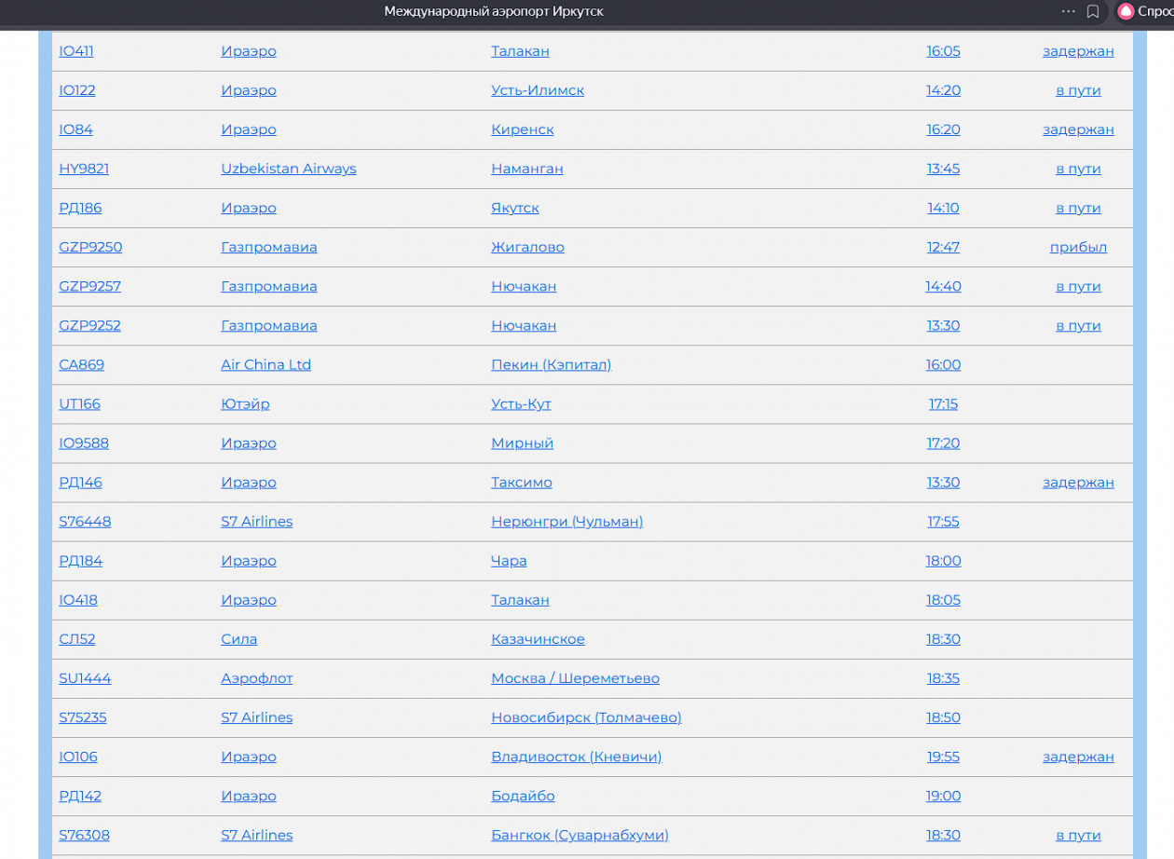This screenshot has width=1174, height=859.
Task: Click 'задержан' status for Владивосток flight
Action: click(1078, 757)
